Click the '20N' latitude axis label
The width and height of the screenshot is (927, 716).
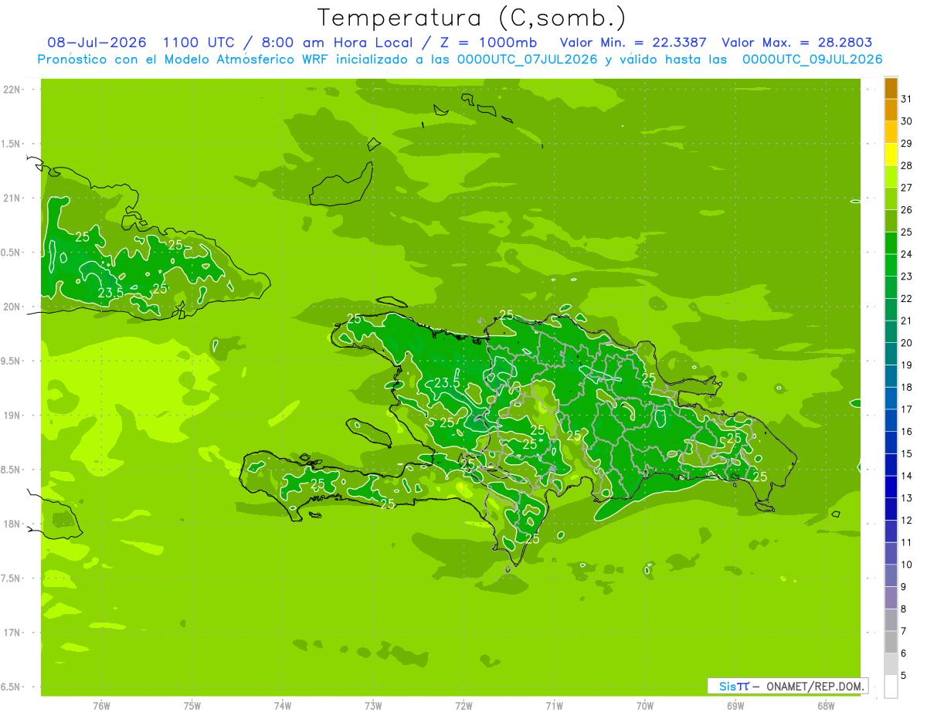(x=12, y=307)
